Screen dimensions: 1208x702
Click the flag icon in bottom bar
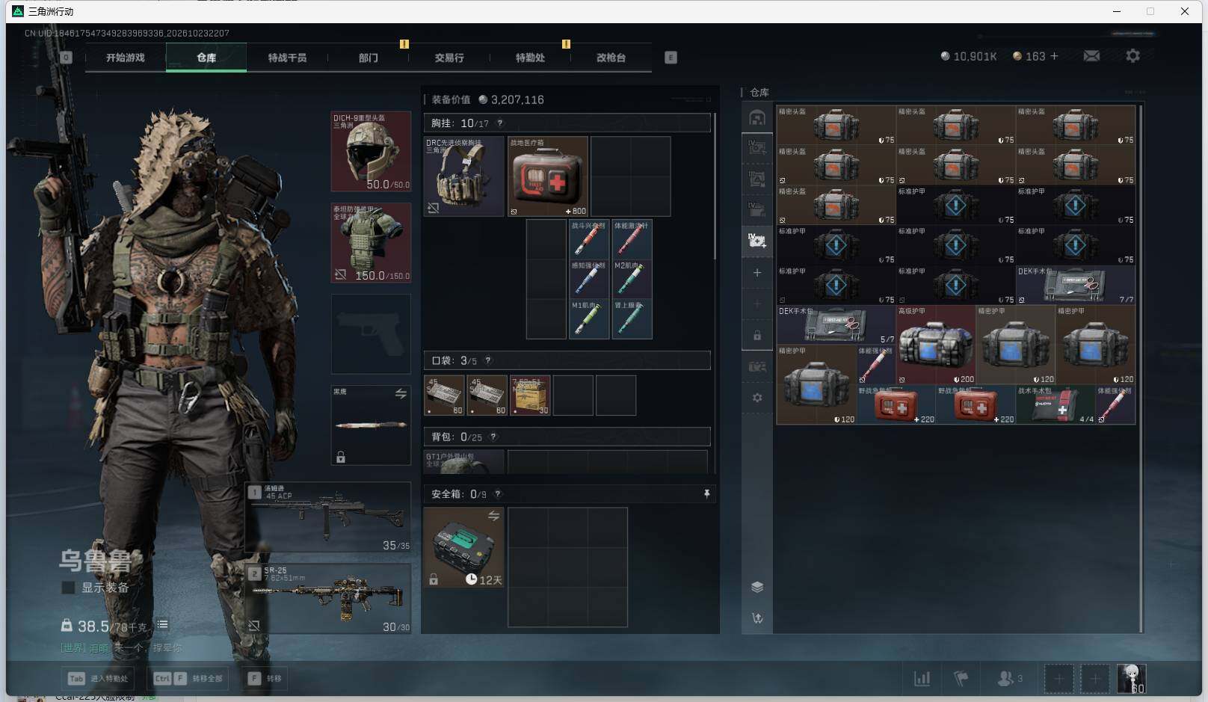[961, 679]
